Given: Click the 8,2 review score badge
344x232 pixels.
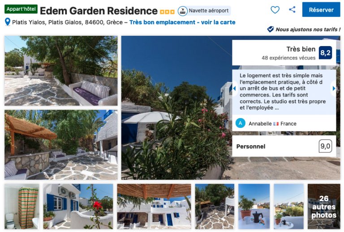Looking at the screenshot, I should (x=325, y=53).
